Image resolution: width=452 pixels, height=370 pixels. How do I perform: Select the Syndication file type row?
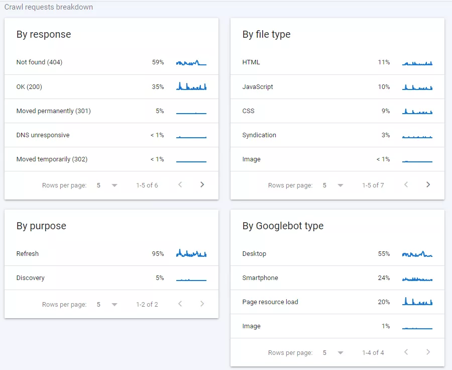pos(337,135)
